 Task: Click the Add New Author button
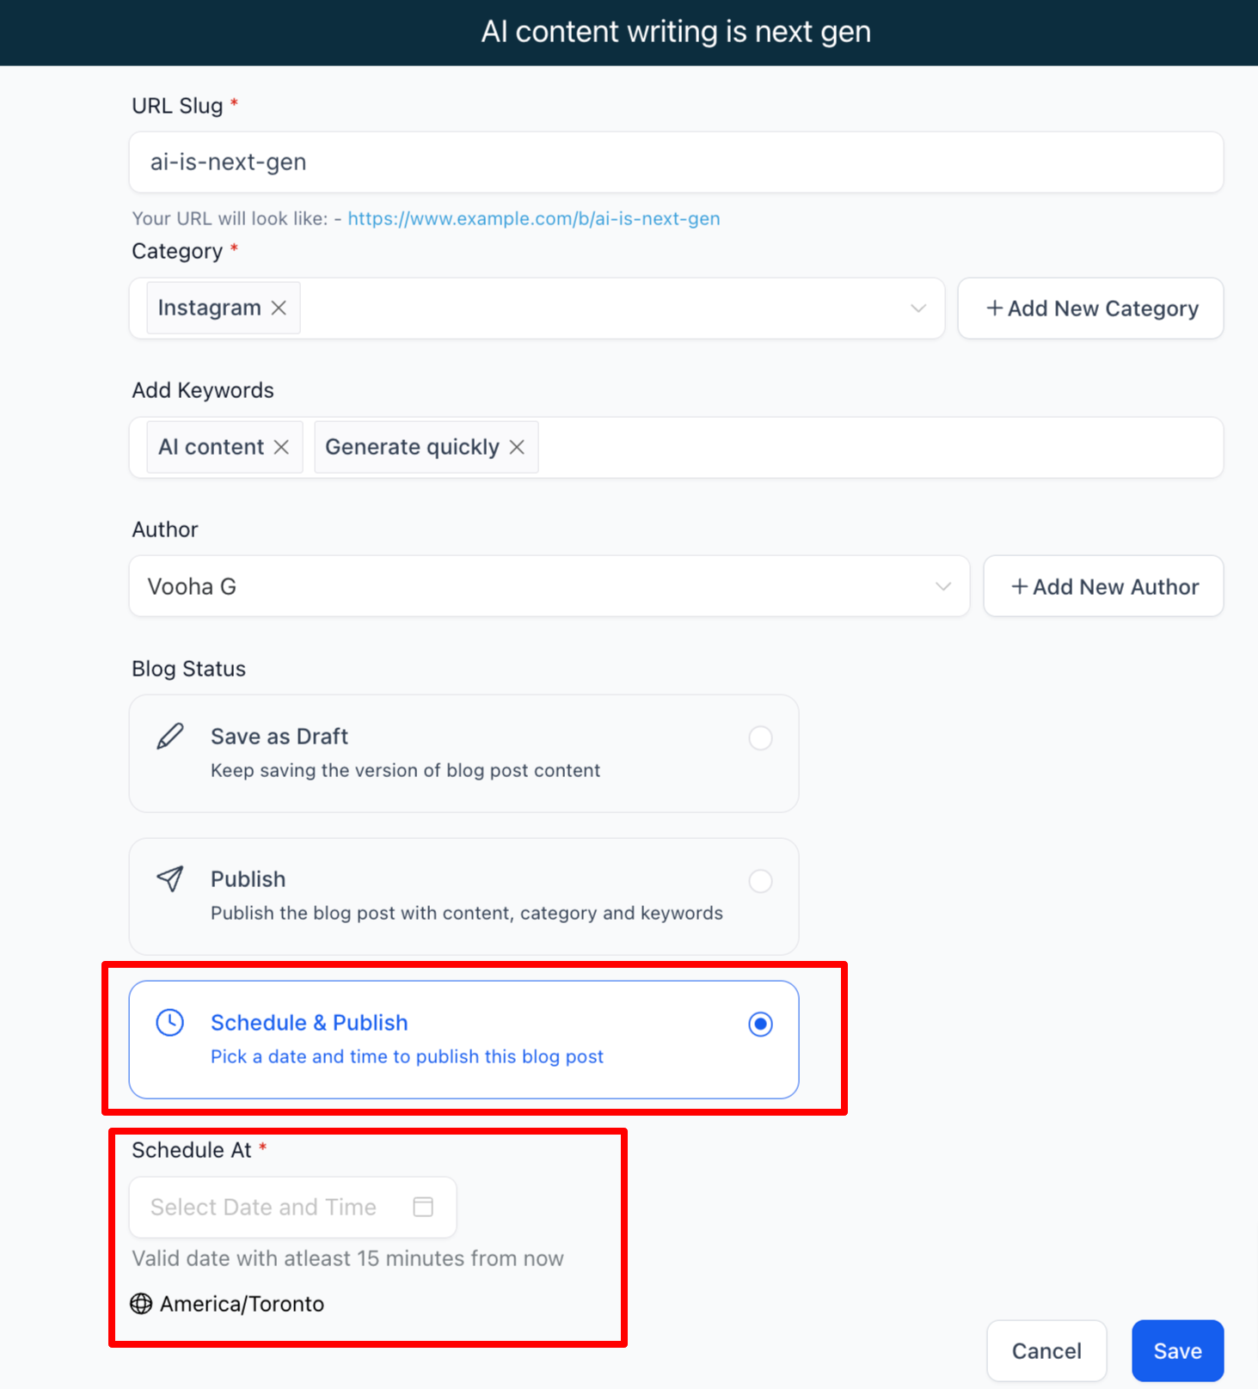(1103, 585)
